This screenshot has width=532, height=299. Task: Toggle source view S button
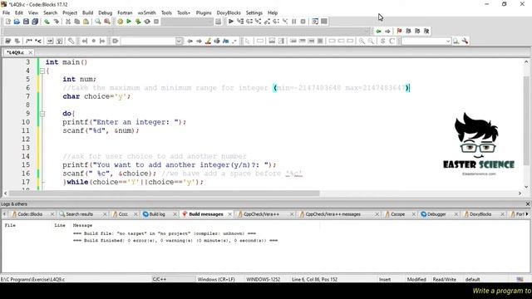coord(382,41)
